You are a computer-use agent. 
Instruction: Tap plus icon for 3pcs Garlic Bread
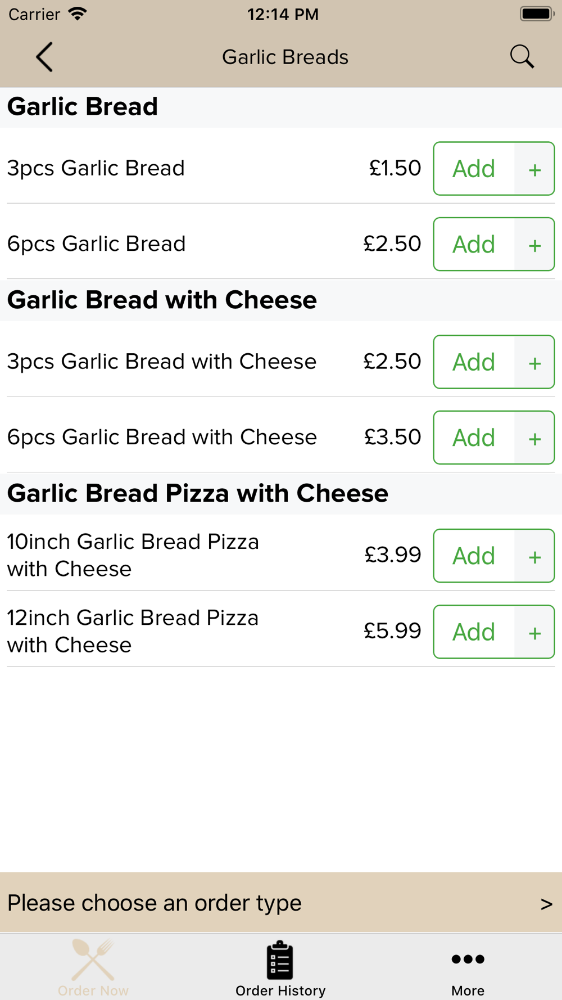534,169
